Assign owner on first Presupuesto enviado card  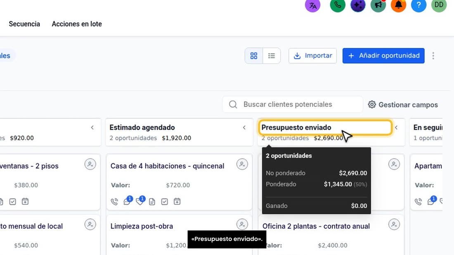click(x=394, y=164)
